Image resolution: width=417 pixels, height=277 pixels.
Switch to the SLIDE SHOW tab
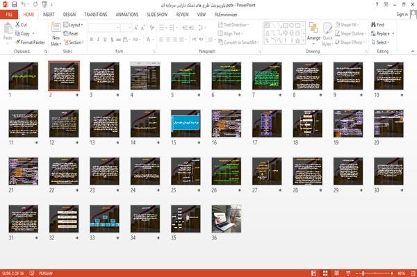tap(157, 15)
